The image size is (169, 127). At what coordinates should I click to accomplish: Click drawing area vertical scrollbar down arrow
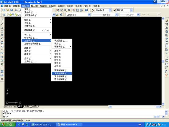163,104
